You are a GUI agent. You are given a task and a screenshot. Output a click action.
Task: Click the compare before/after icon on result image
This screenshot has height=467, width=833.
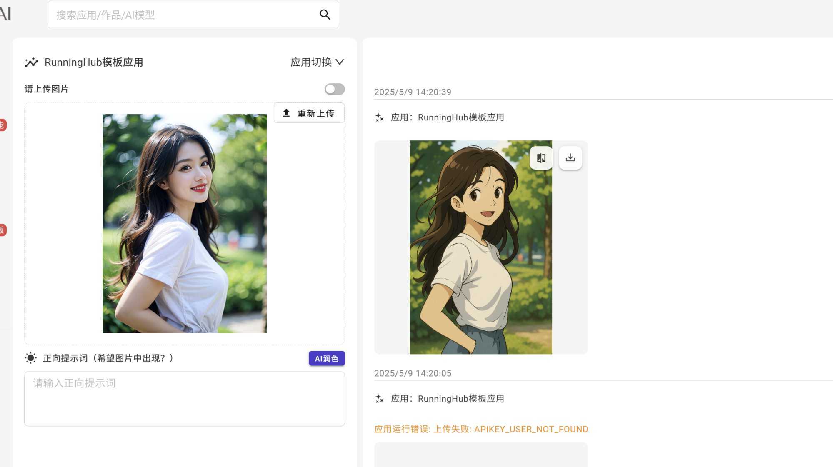[x=541, y=158]
